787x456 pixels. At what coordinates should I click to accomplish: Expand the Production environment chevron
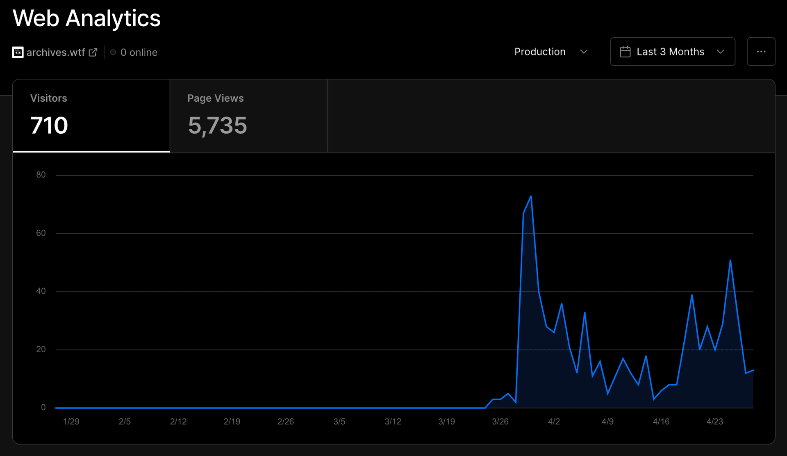click(x=584, y=52)
